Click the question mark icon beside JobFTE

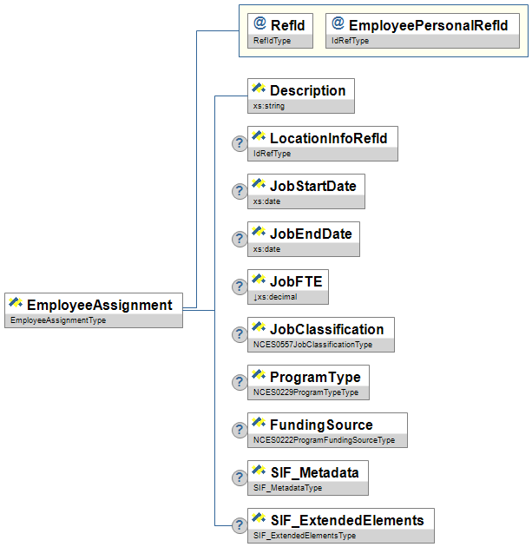[239, 287]
